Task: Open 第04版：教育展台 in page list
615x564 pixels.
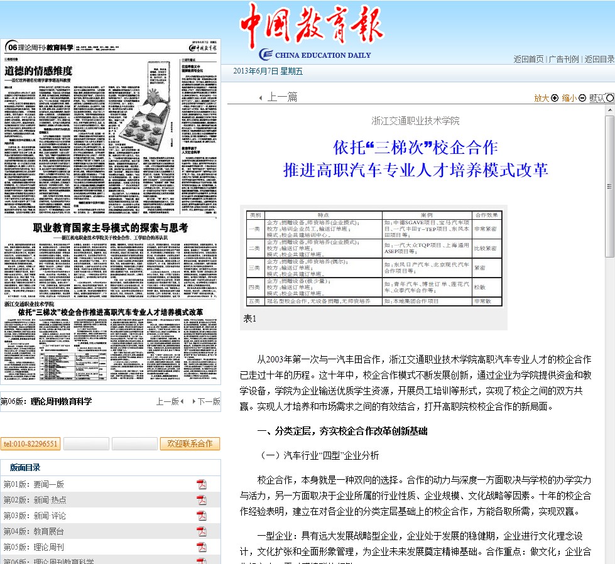Action: point(34,531)
